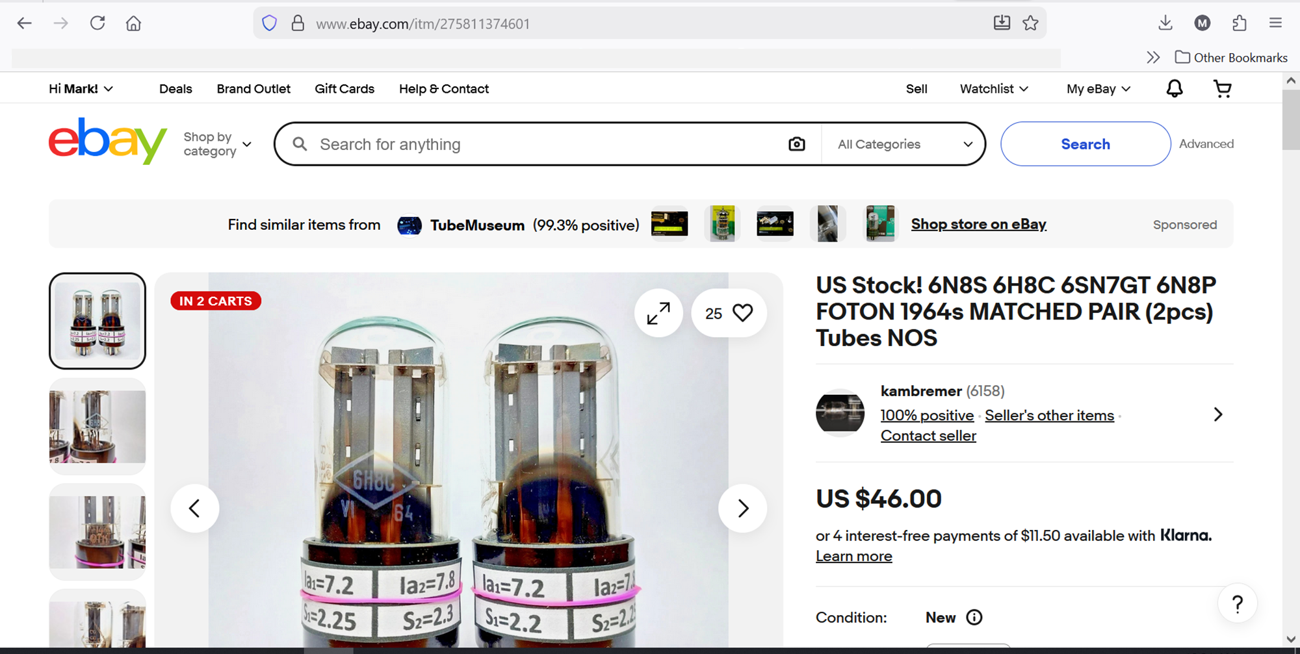Open third TubeMuseum similar item thumbnail
Viewport: 1300px width, 654px height.
(x=775, y=224)
